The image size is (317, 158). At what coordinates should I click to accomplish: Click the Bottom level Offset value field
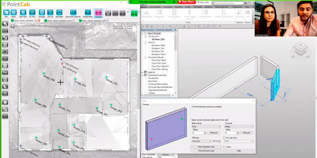198,133
